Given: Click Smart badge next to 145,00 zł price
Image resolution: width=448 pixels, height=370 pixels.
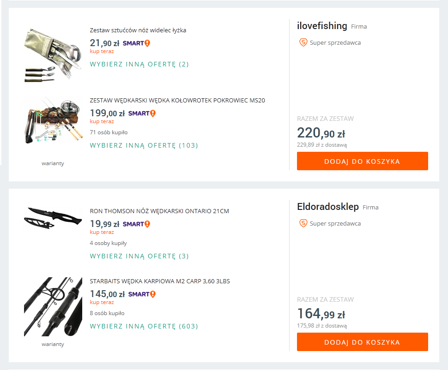Looking at the screenshot, I should 142,294.
